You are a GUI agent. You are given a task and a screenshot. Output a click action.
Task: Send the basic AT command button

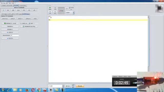click(x=4, y=10)
